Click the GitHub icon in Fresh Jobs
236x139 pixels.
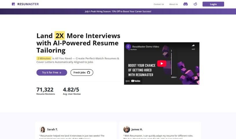click(x=89, y=72)
